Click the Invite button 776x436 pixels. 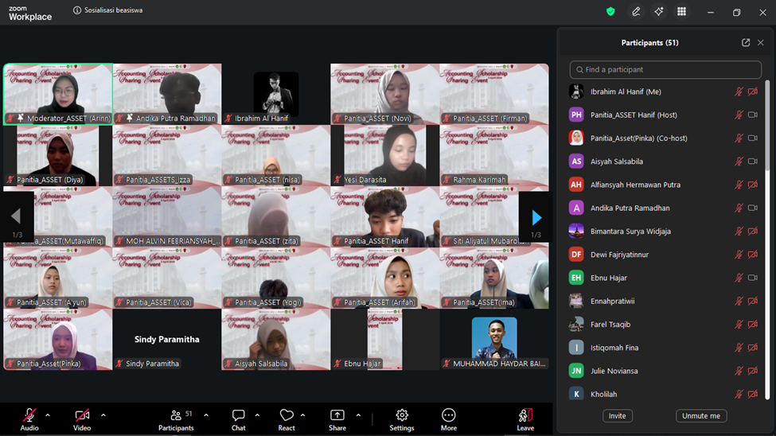tap(617, 416)
